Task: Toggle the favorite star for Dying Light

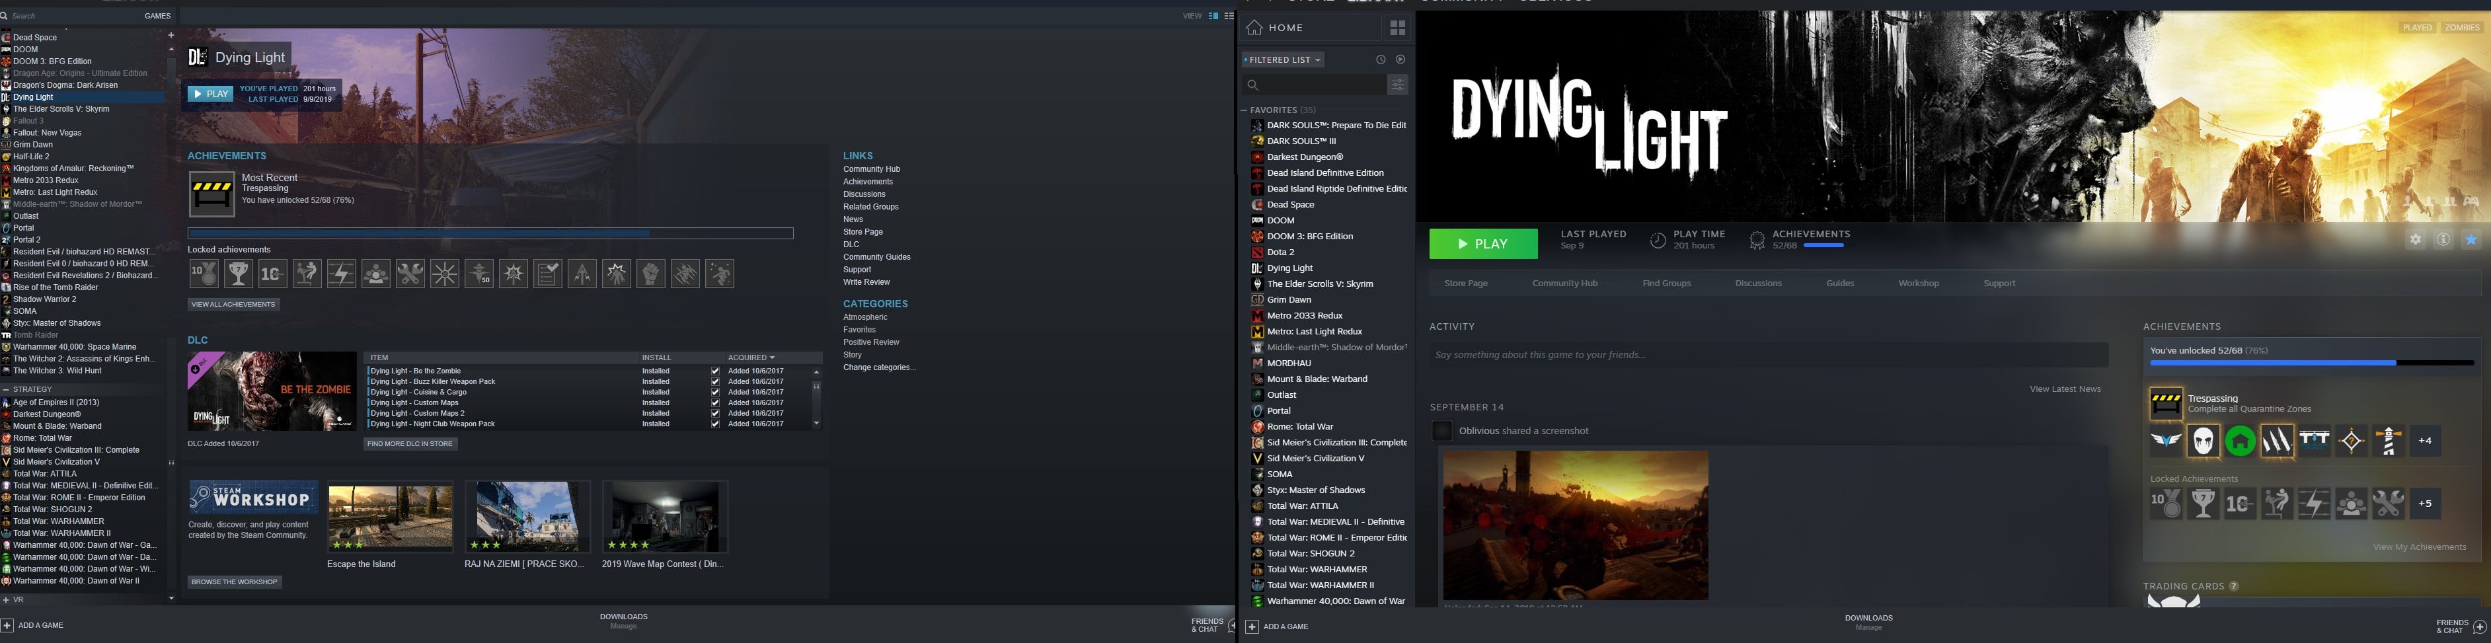Action: point(2471,240)
